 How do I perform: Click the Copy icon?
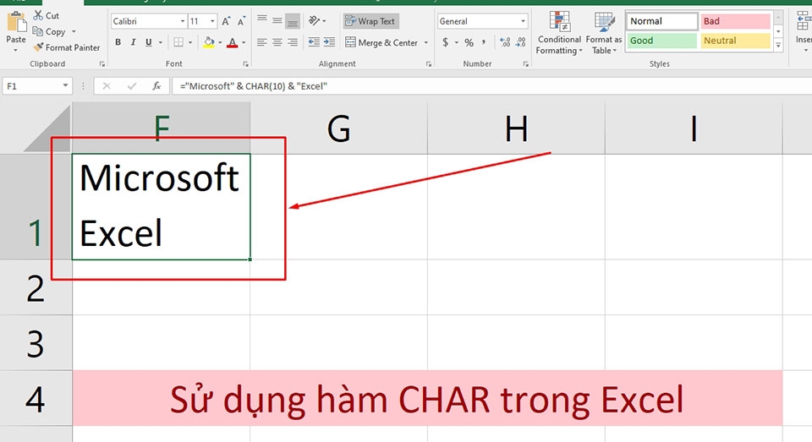point(38,31)
